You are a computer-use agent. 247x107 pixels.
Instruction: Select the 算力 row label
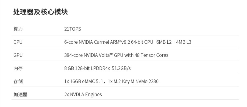coord(18,29)
